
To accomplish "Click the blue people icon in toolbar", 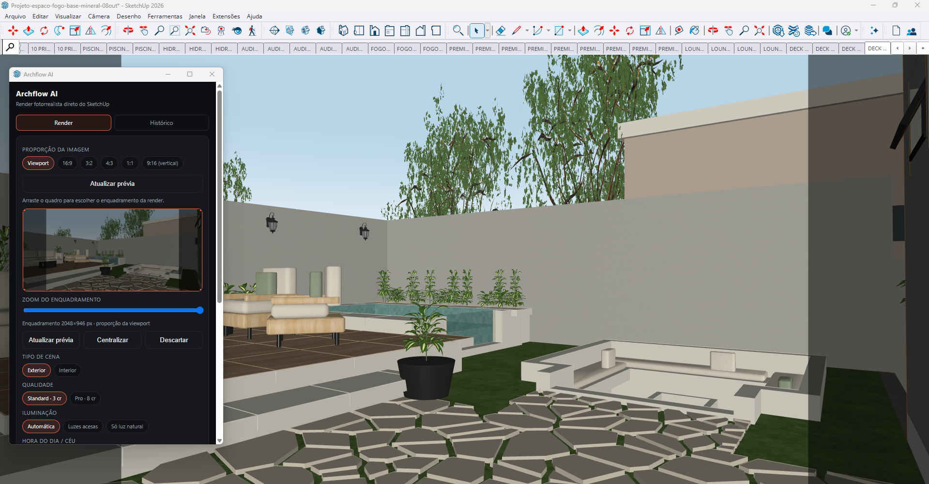I will point(912,30).
